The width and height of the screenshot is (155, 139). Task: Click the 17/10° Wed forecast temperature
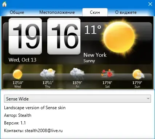tap(18, 83)
